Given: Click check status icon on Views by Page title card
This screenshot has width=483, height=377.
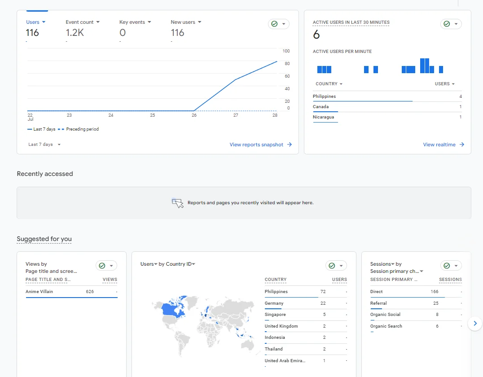Looking at the screenshot, I should 102,266.
